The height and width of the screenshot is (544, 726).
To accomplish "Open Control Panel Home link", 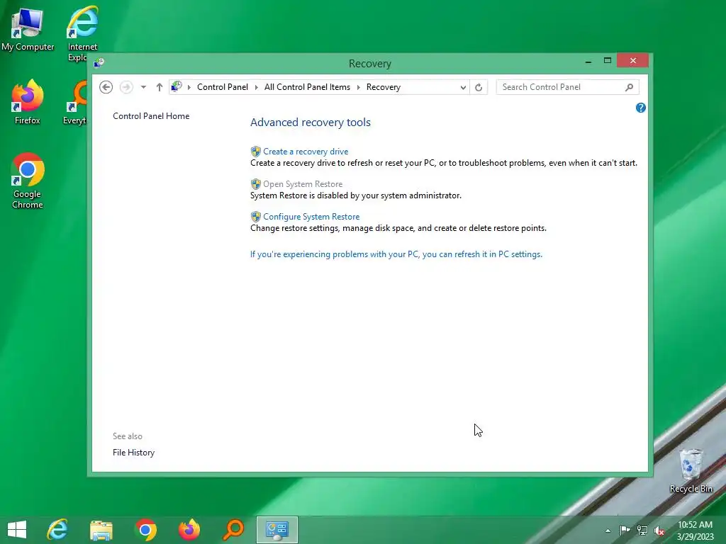I will coord(151,116).
